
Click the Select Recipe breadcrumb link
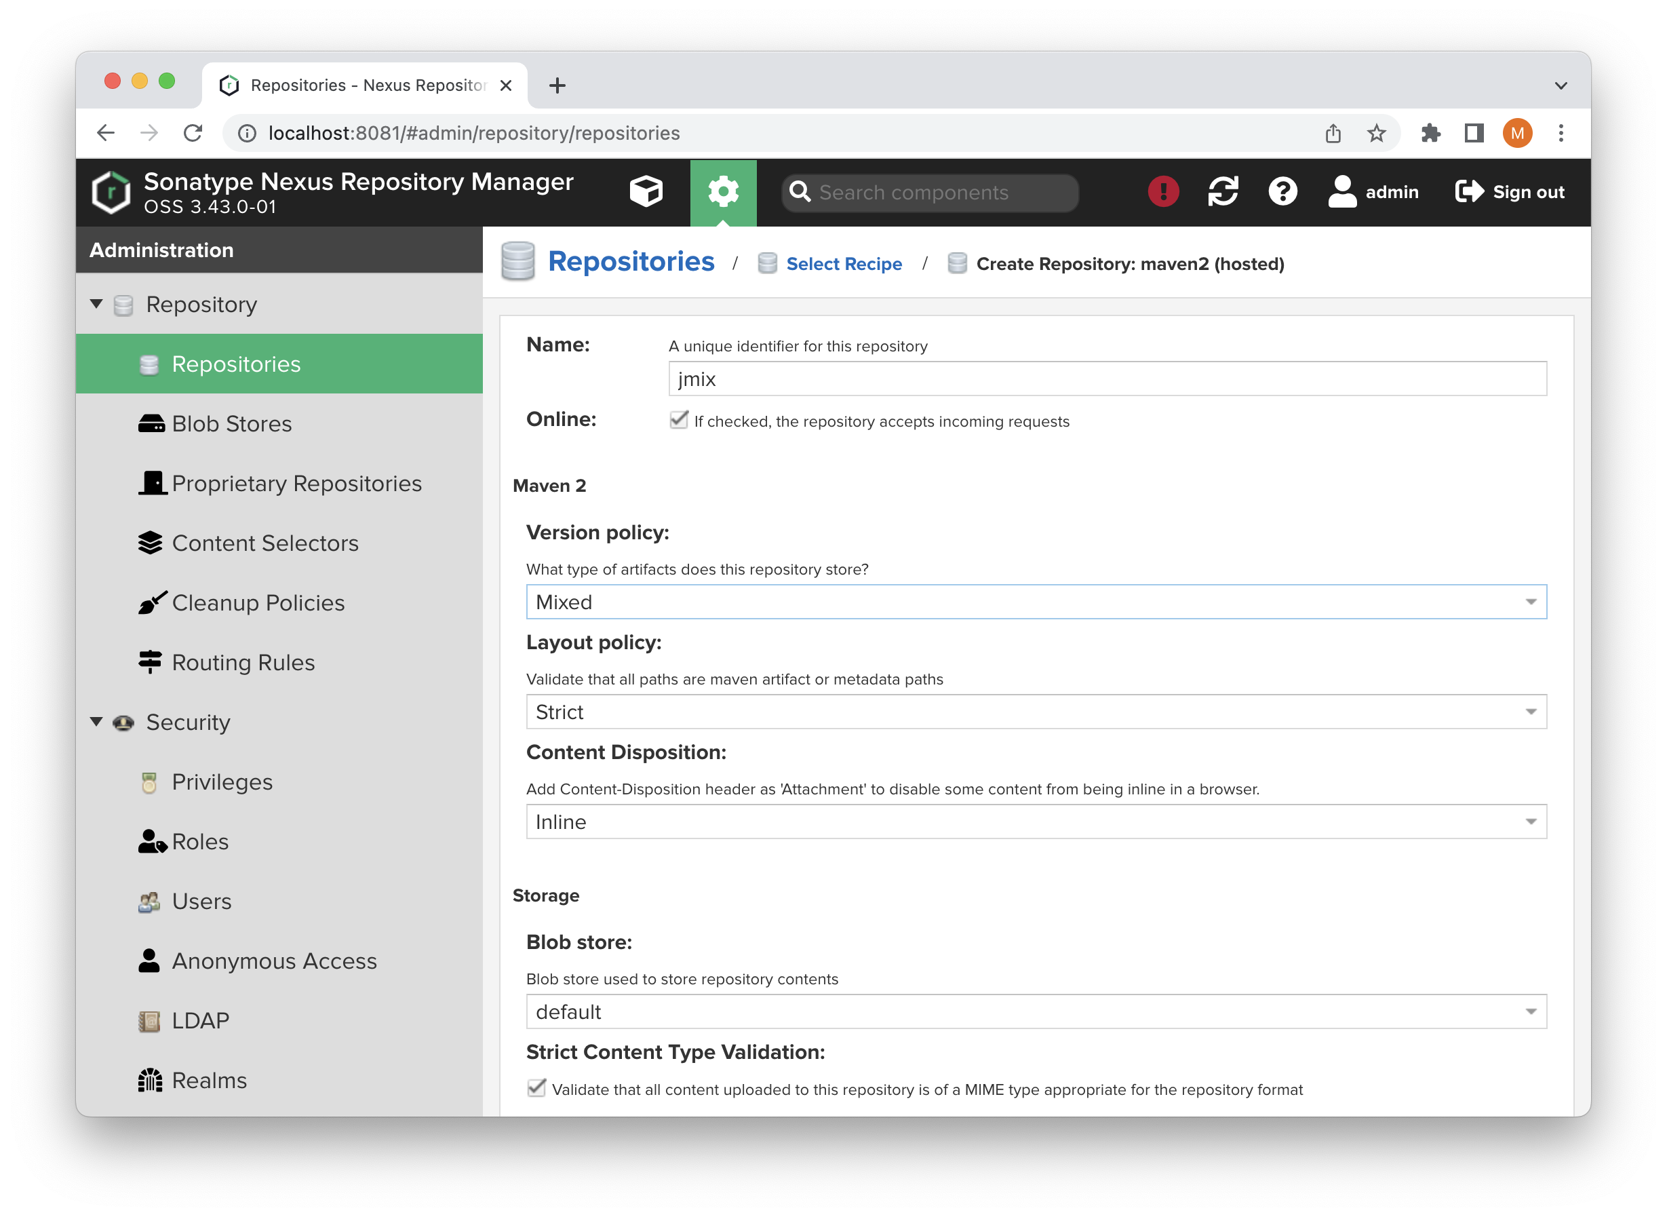click(843, 264)
